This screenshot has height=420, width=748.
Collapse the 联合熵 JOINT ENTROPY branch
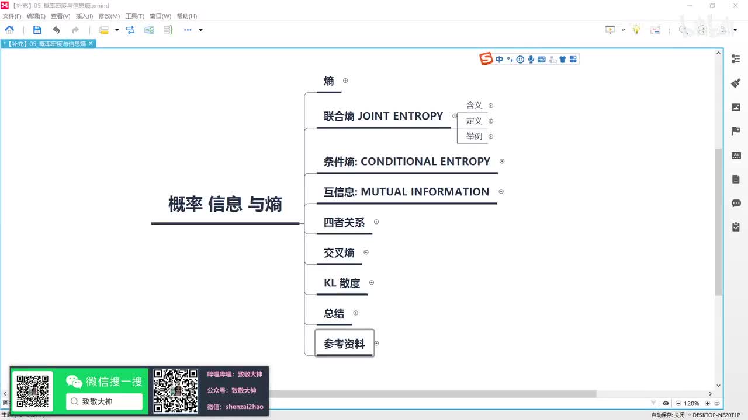[x=455, y=116]
